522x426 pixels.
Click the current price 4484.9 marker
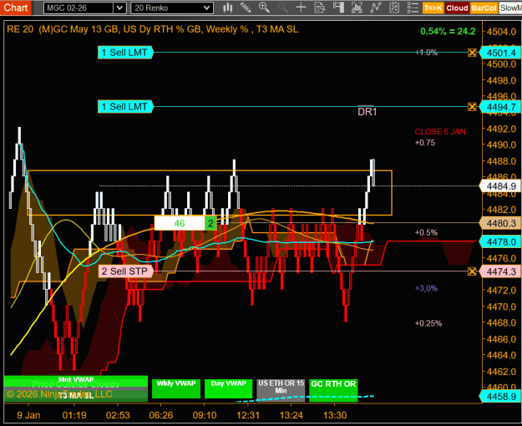click(x=500, y=186)
